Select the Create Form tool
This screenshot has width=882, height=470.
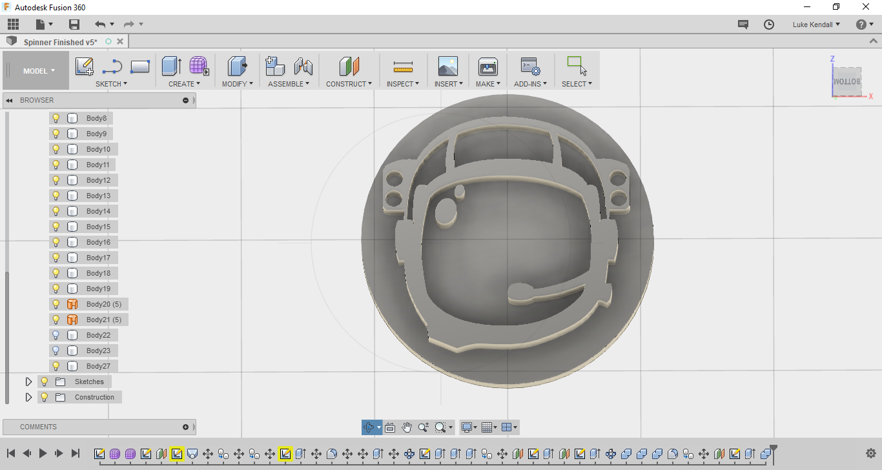tap(199, 66)
